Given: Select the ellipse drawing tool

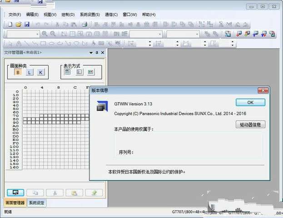Looking at the screenshot, I should pos(52,44).
